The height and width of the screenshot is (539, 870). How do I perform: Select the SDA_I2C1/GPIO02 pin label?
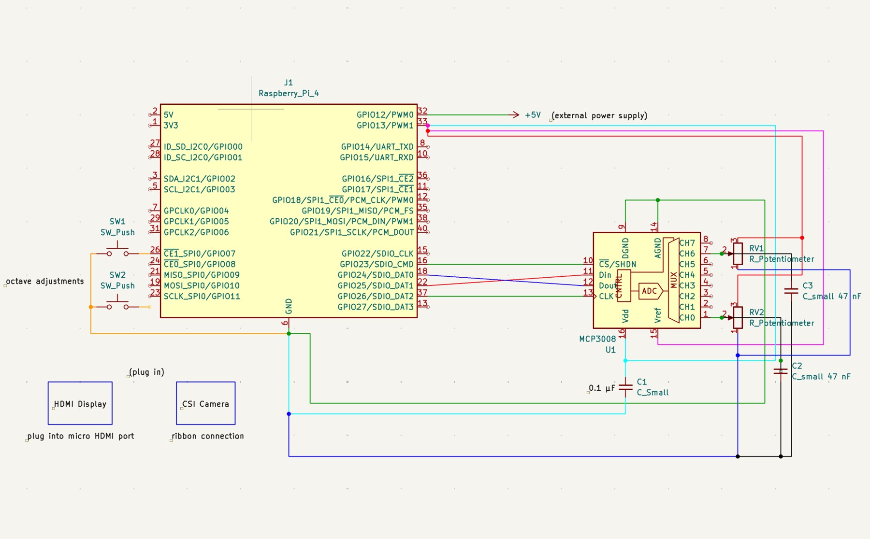click(200, 179)
